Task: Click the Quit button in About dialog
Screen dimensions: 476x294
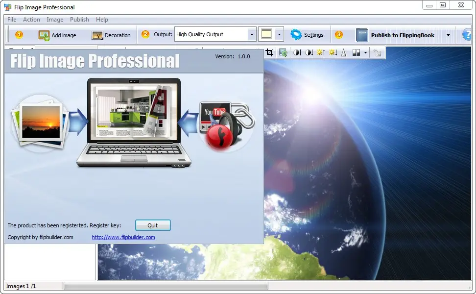Action: tap(153, 225)
